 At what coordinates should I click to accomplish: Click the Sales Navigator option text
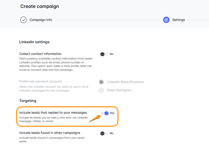click(119, 90)
